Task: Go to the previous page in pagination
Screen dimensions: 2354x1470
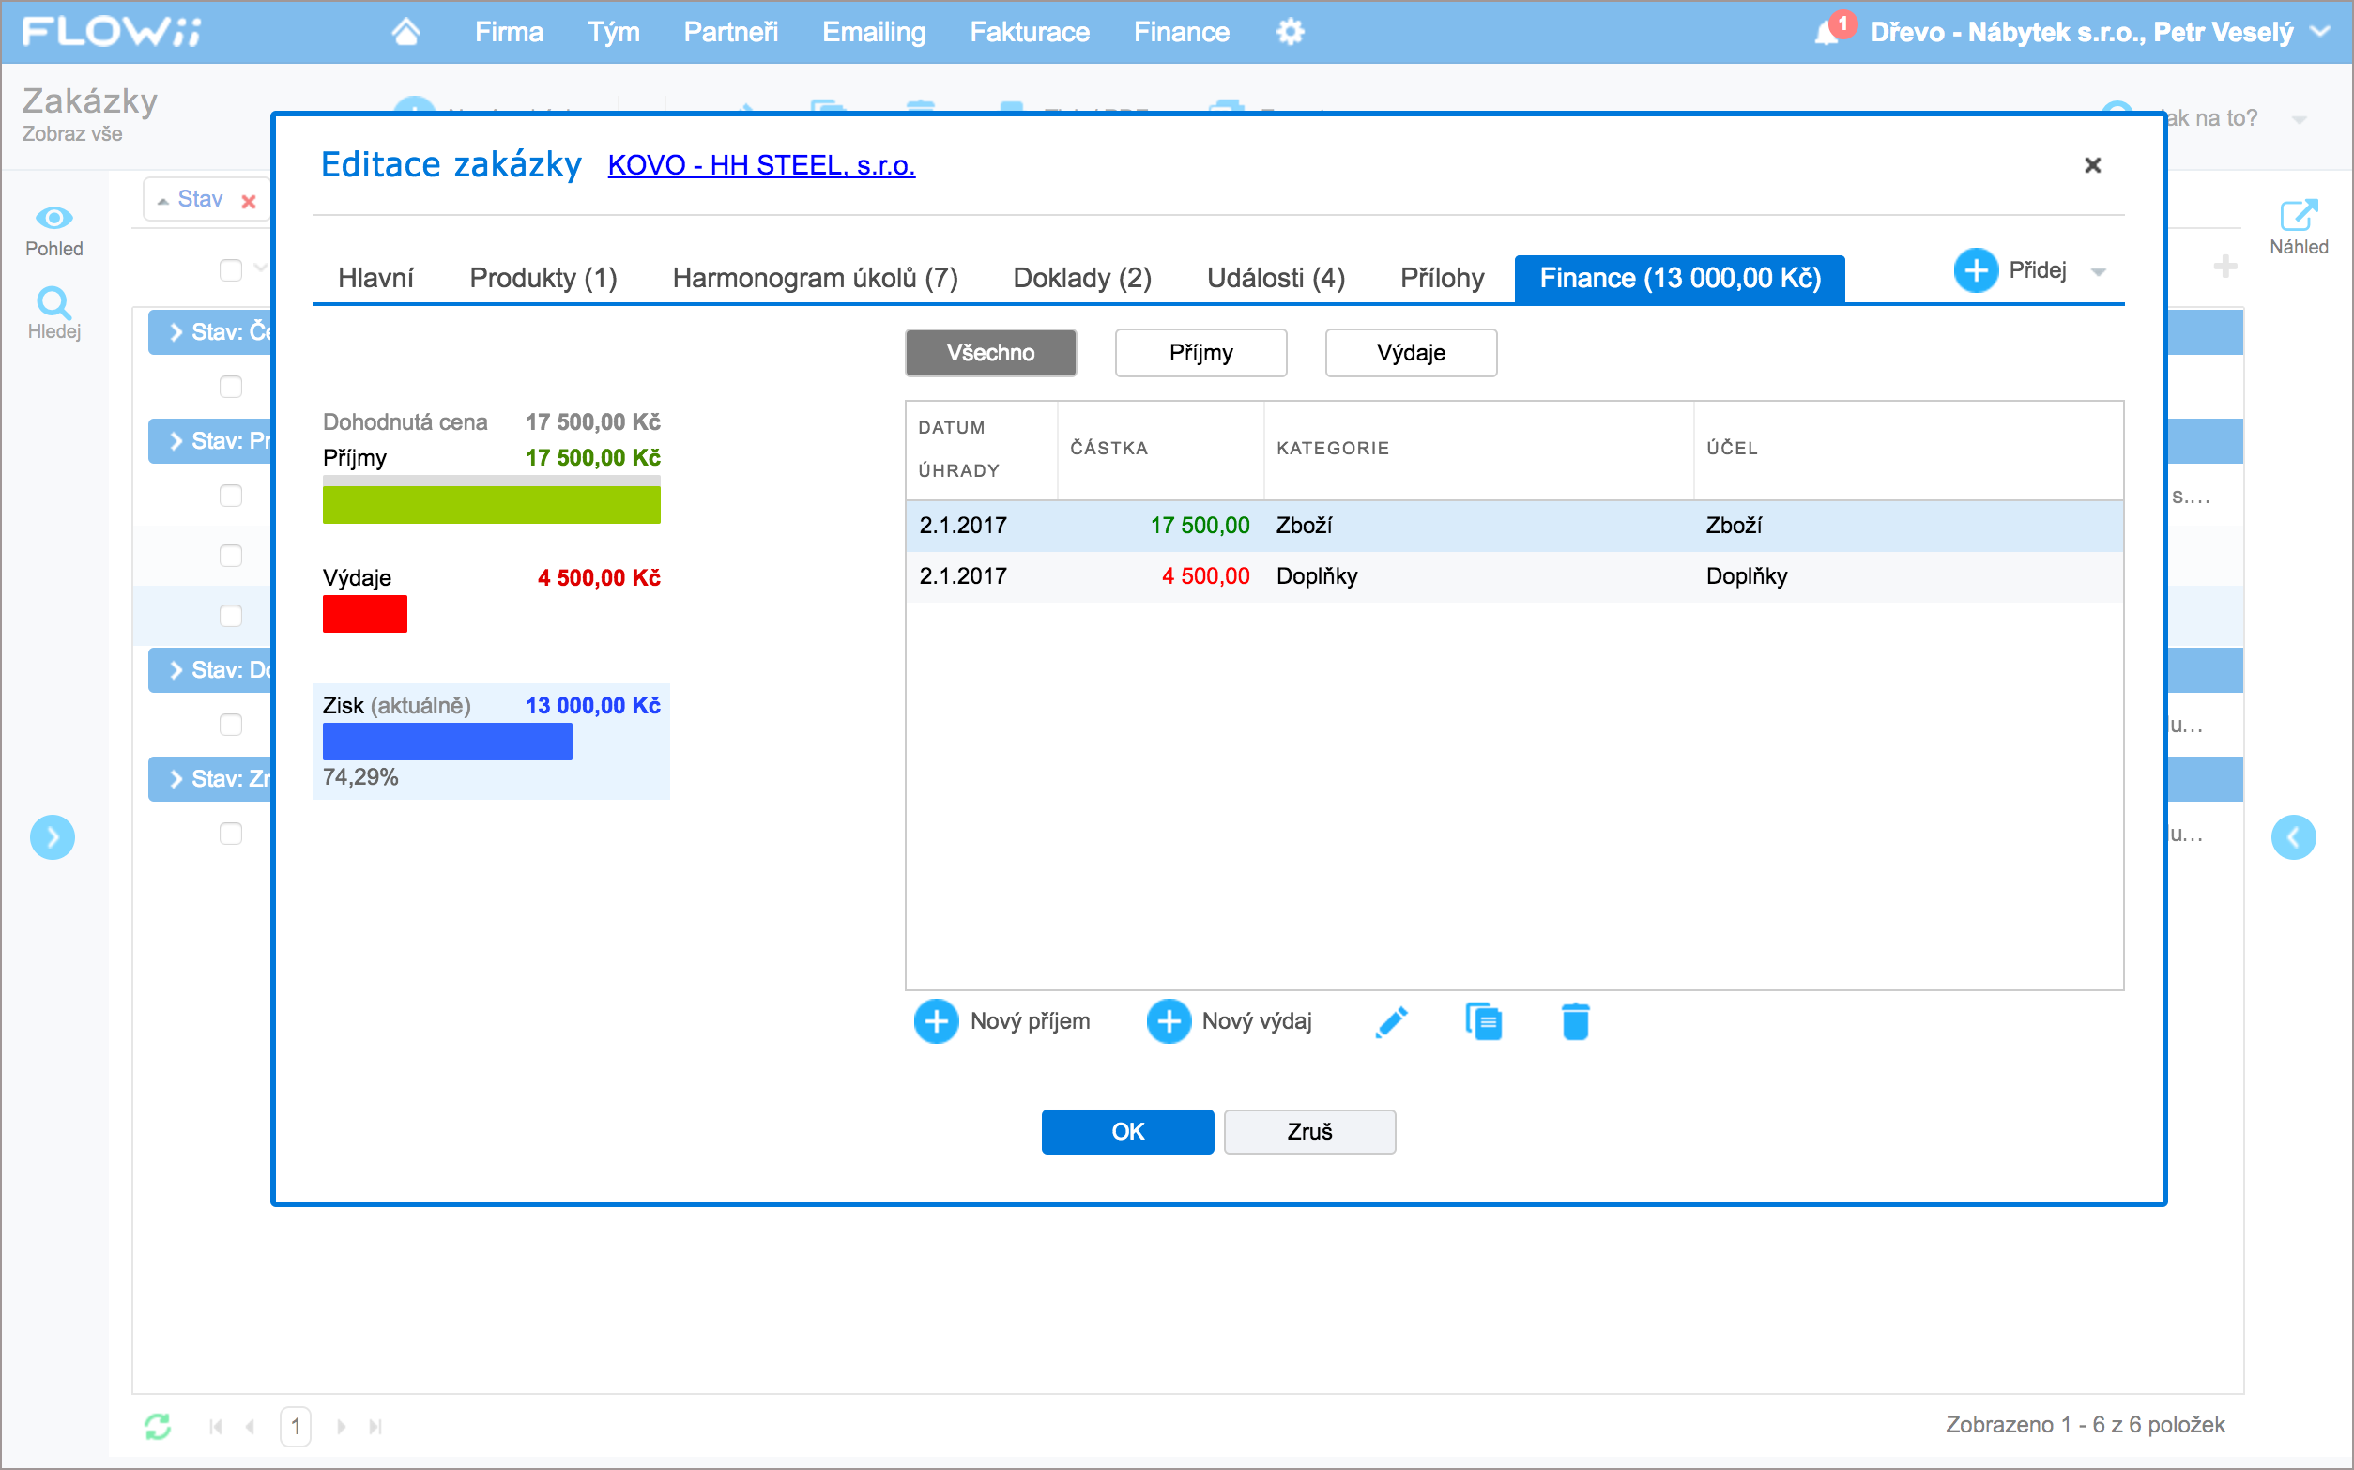Action: coord(251,1426)
